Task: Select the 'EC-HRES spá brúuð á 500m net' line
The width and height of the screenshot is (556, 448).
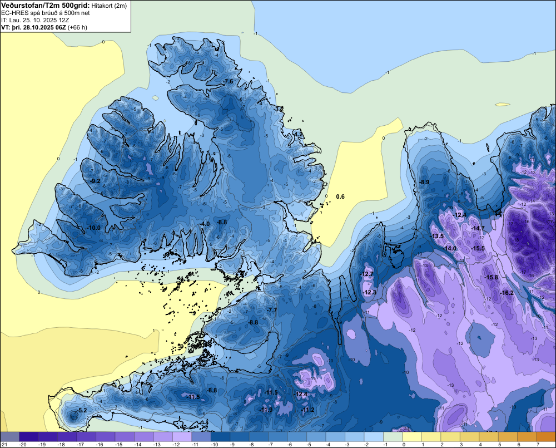Action: point(46,13)
